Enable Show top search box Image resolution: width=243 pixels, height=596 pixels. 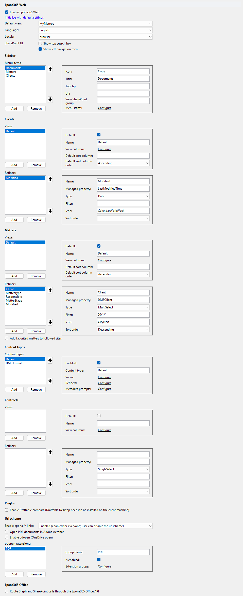40,44
